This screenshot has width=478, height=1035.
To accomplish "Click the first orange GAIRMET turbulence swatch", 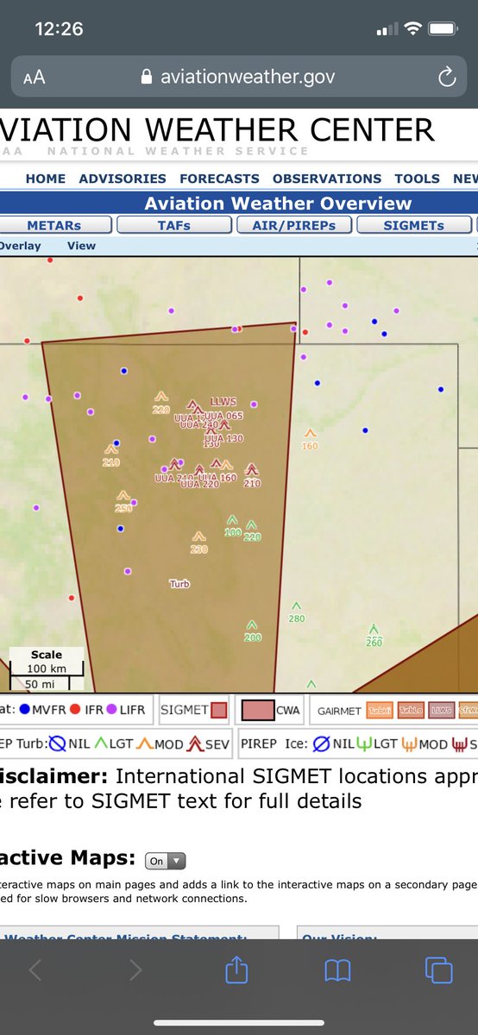I will coord(379,711).
